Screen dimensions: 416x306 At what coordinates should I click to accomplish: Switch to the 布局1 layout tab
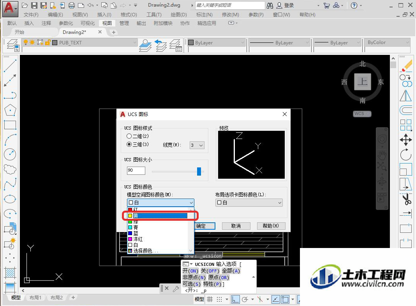point(35,298)
